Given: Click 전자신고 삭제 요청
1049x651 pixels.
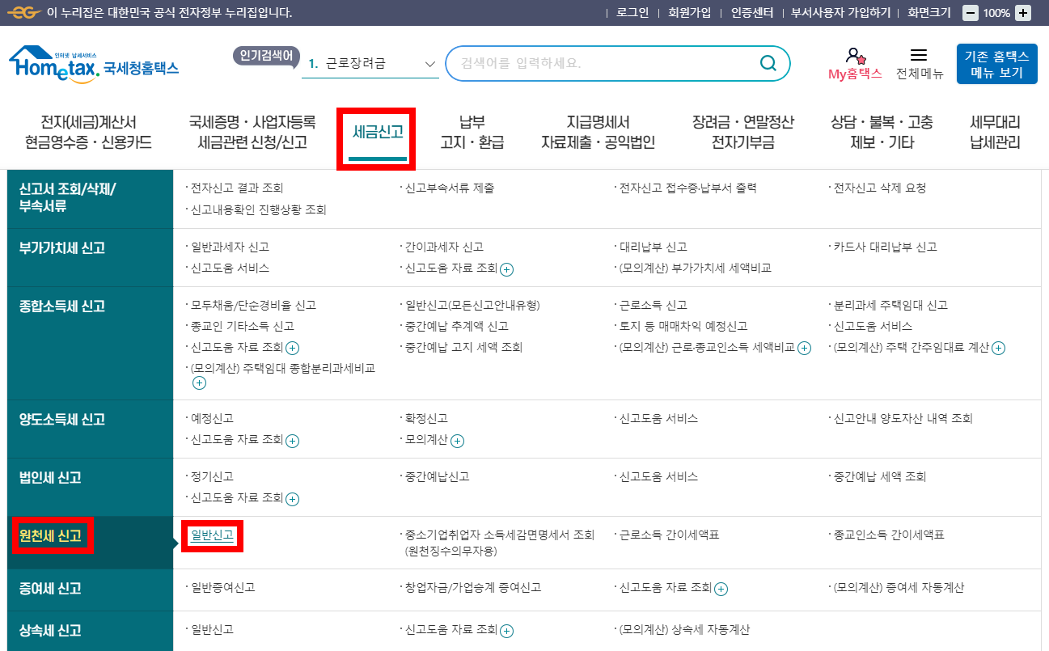Looking at the screenshot, I should tap(880, 188).
